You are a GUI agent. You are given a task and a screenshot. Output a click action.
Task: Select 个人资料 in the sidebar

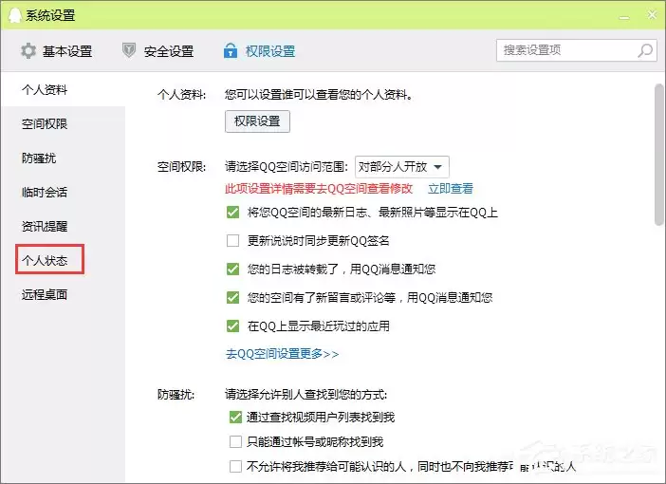click(45, 89)
